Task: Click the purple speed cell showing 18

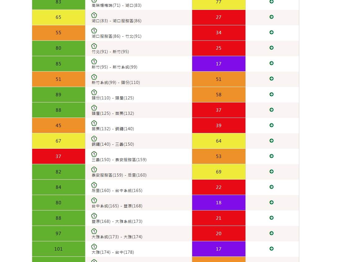Action: pos(218,203)
